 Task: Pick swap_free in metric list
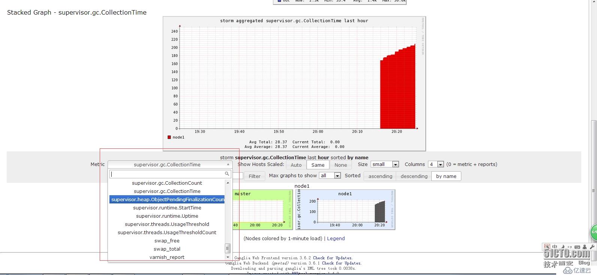point(167,241)
